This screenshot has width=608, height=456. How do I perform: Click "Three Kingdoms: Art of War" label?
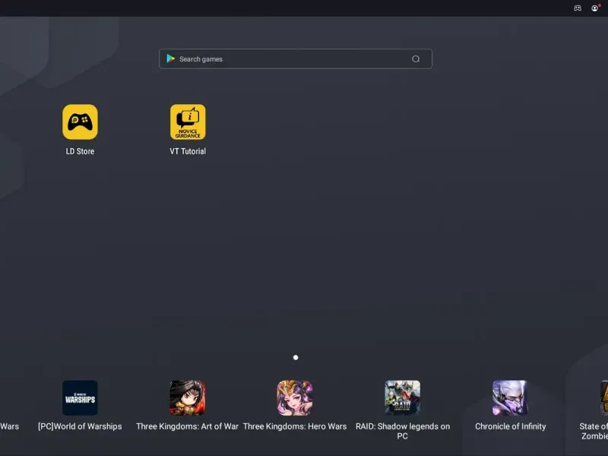click(x=187, y=426)
